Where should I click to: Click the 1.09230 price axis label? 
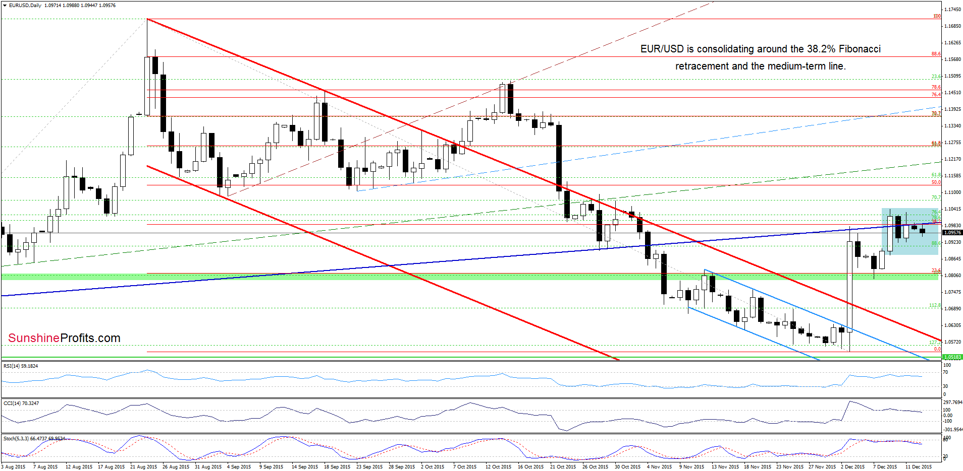tap(952, 242)
